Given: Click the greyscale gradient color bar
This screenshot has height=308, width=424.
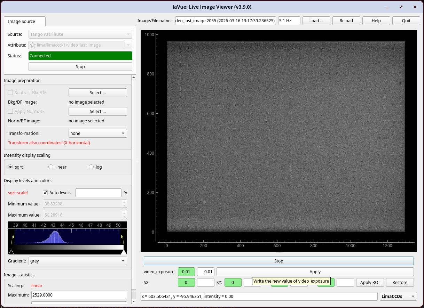Looking at the screenshot, I should [x=68, y=247].
